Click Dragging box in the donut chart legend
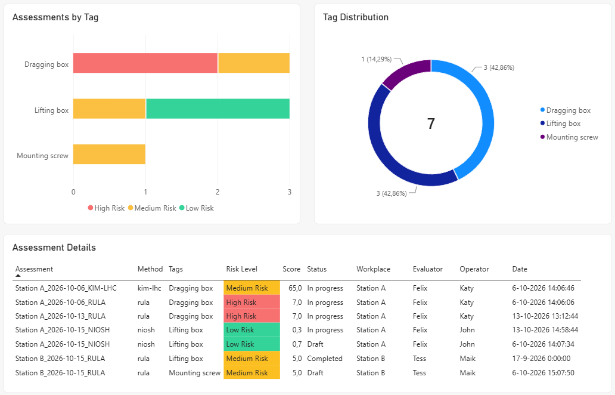Image resolution: width=615 pixels, height=395 pixels. pyautogui.click(x=565, y=110)
